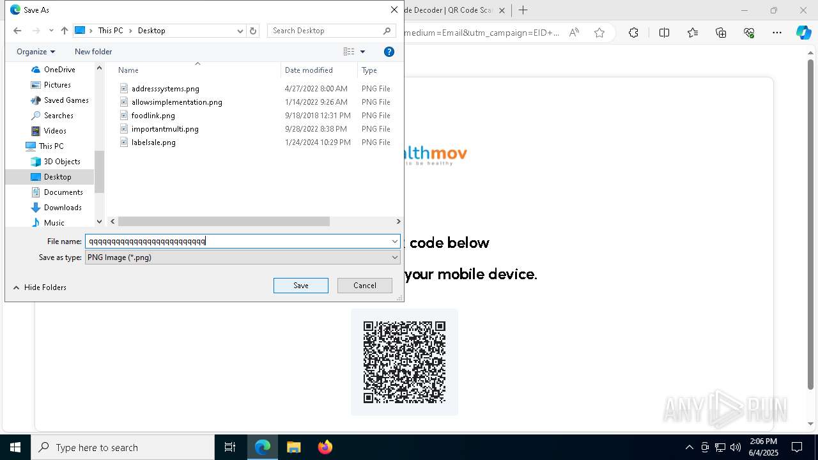
Task: Open 3D Objects folder
Action: 62,162
